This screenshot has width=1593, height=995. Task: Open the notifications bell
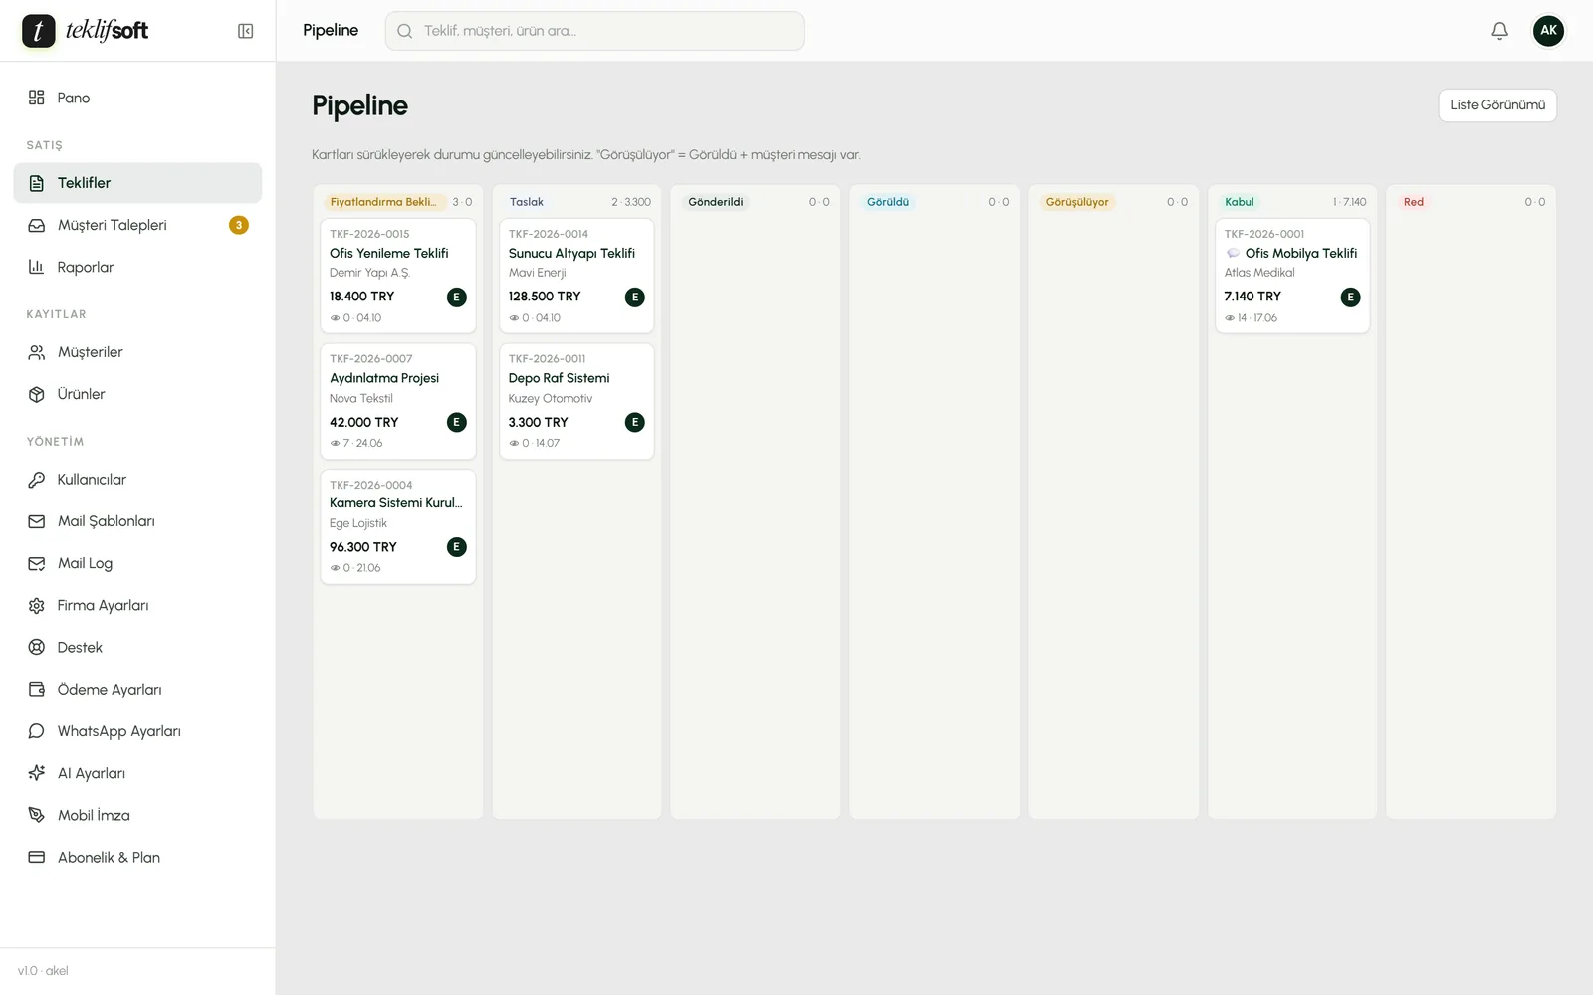pyautogui.click(x=1499, y=31)
